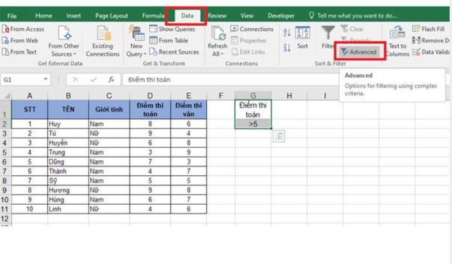Switch to the Page Layout tab
452x264 pixels.
[112, 16]
